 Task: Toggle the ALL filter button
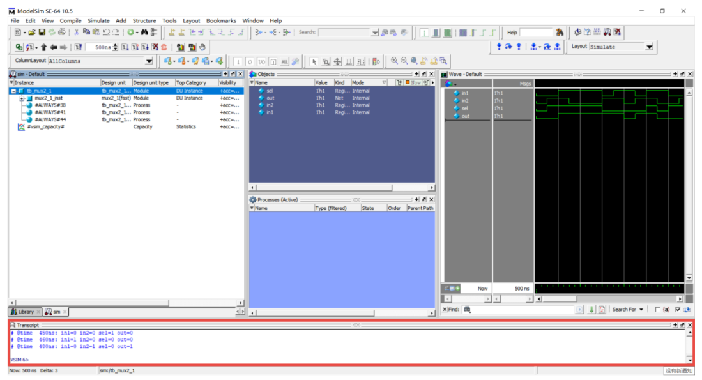[284, 62]
